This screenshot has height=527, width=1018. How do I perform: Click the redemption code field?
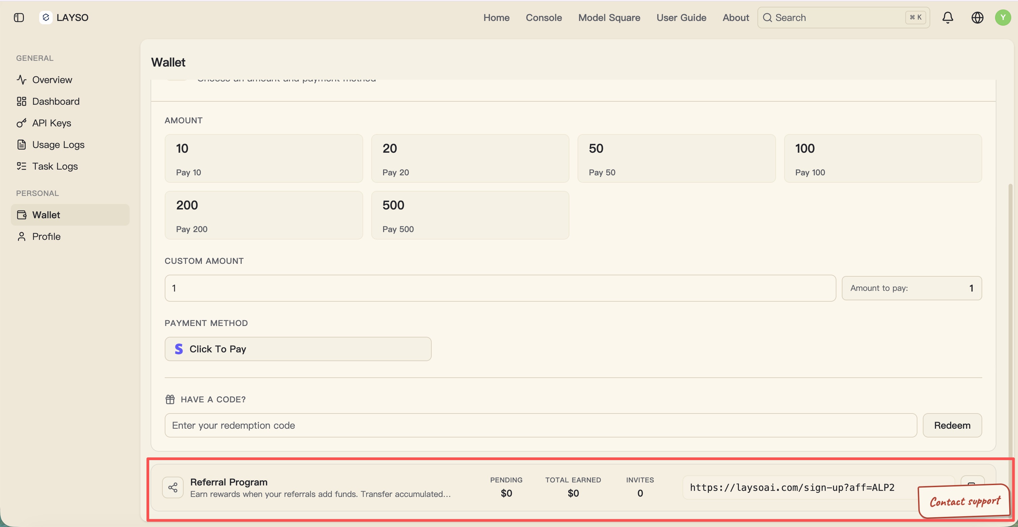coord(541,425)
